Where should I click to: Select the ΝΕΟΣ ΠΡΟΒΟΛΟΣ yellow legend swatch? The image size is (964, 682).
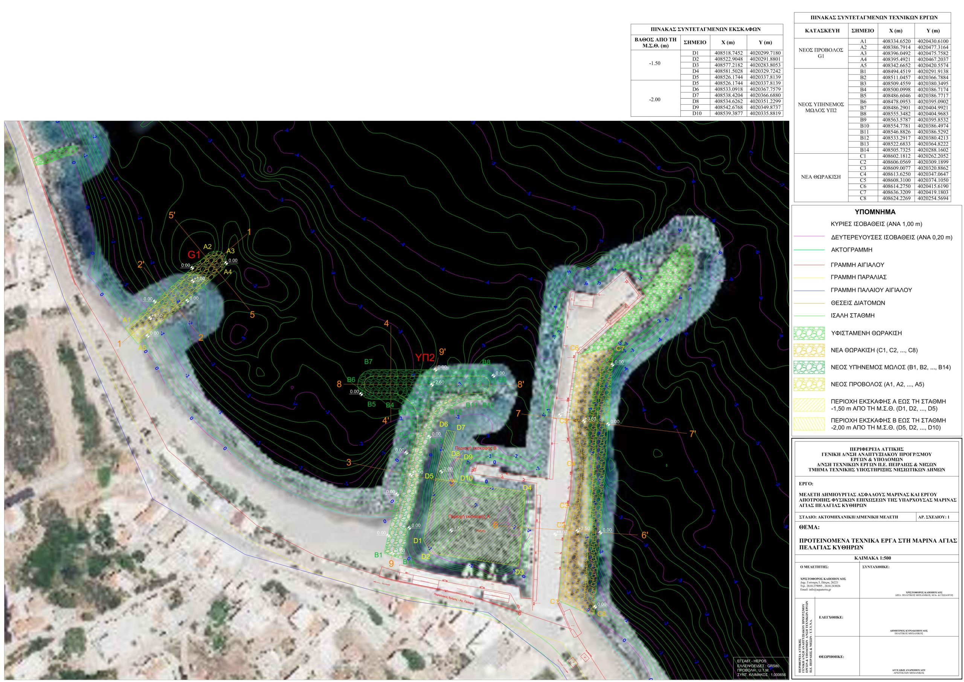tap(809, 384)
